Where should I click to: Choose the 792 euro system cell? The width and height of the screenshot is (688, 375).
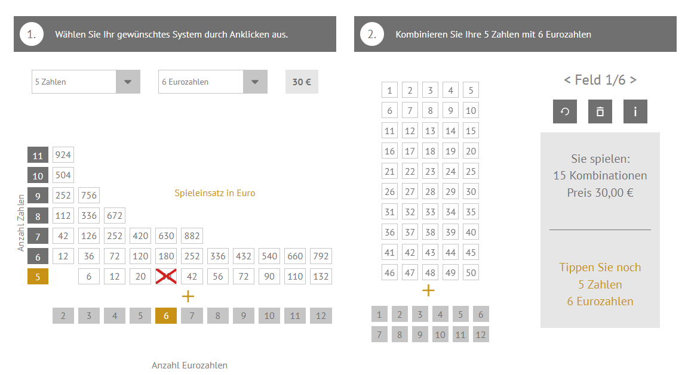(x=321, y=256)
